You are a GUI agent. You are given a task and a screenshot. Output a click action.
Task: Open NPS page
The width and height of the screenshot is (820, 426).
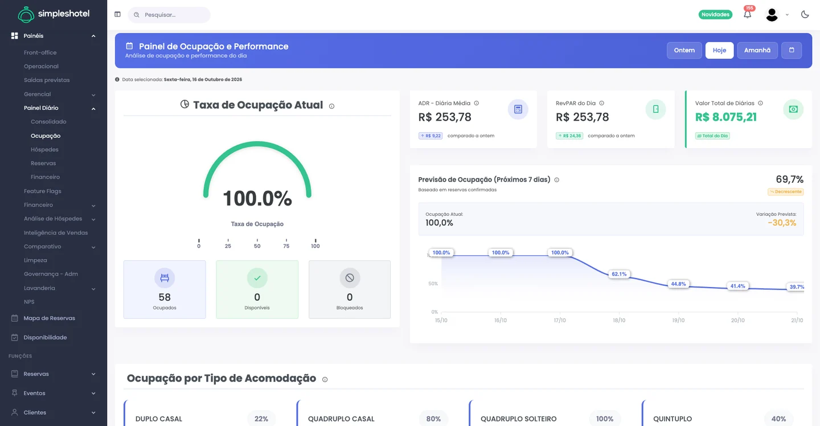pos(29,302)
